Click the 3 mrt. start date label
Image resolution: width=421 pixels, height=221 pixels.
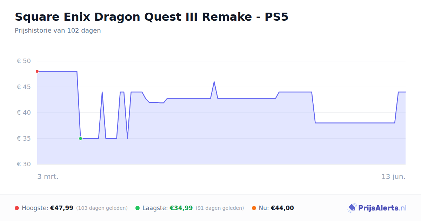point(48,177)
